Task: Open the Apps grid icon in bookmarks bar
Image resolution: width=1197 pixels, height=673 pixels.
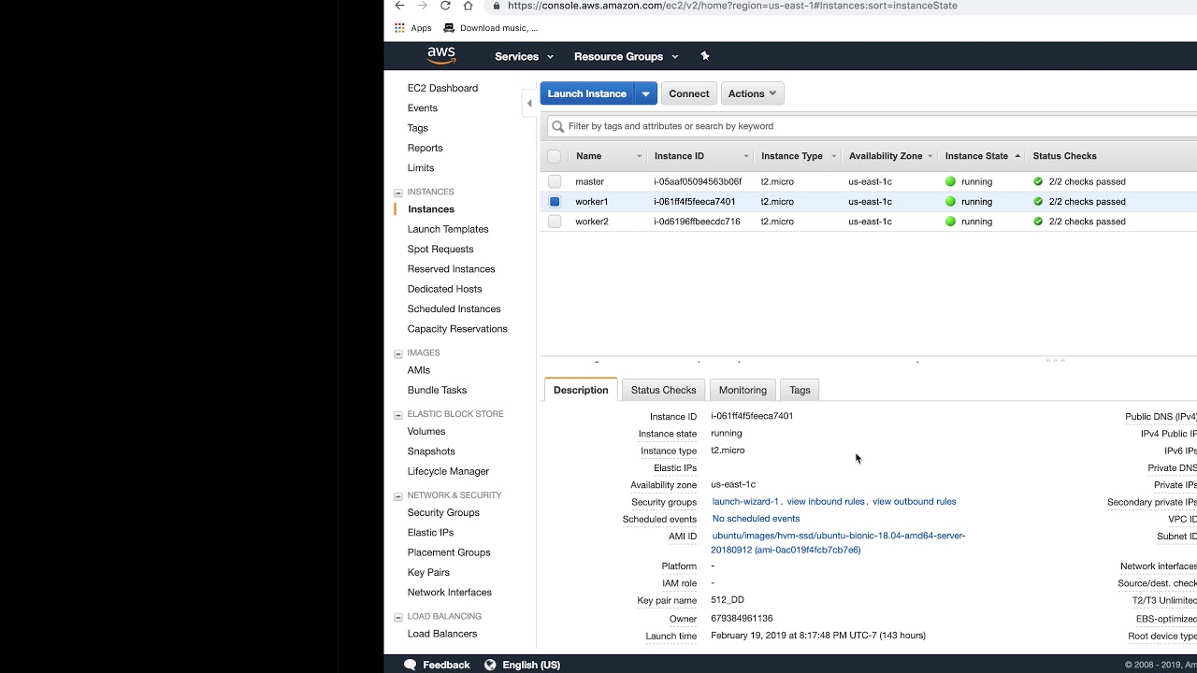Action: click(399, 28)
